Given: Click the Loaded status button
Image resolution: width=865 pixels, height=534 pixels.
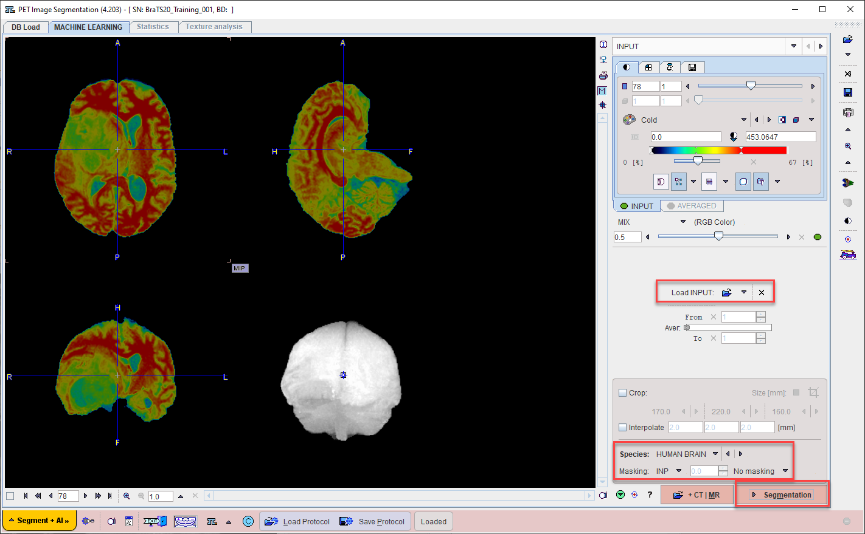Looking at the screenshot, I should [434, 521].
